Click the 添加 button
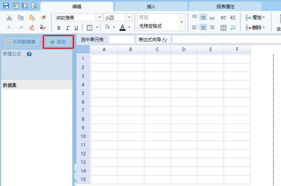This screenshot has height=186, width=281. (58, 42)
